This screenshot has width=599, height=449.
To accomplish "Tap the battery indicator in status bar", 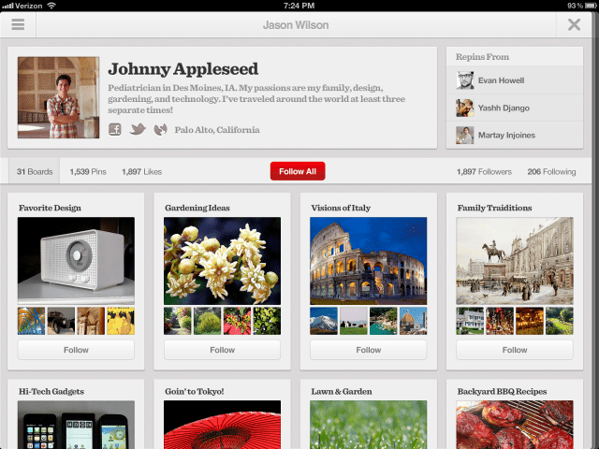I will pyautogui.click(x=591, y=6).
